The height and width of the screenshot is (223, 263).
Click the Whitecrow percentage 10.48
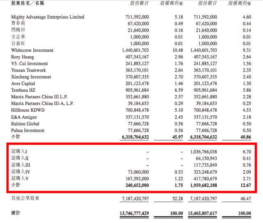click(178, 50)
